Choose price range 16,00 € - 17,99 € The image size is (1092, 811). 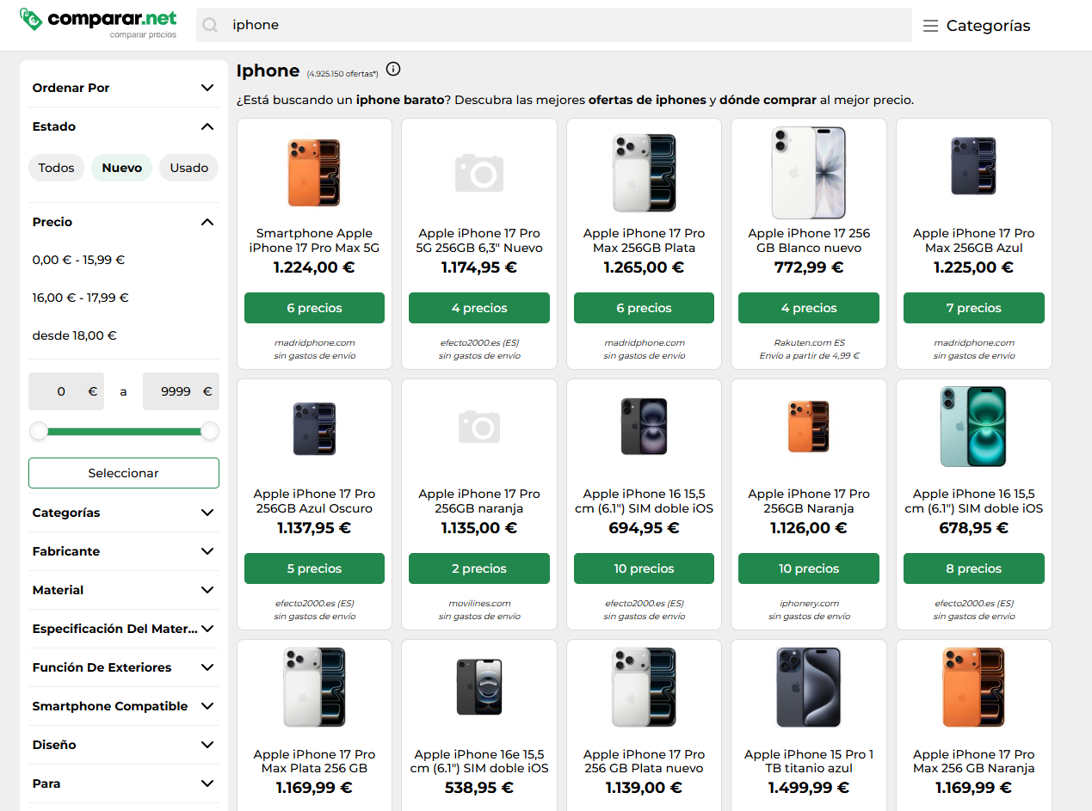click(81, 298)
